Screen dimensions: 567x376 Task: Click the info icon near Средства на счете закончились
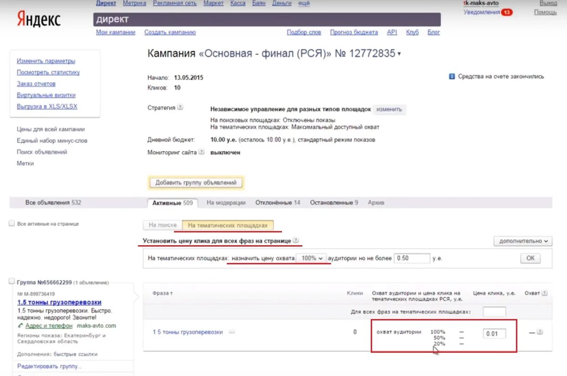[452, 77]
